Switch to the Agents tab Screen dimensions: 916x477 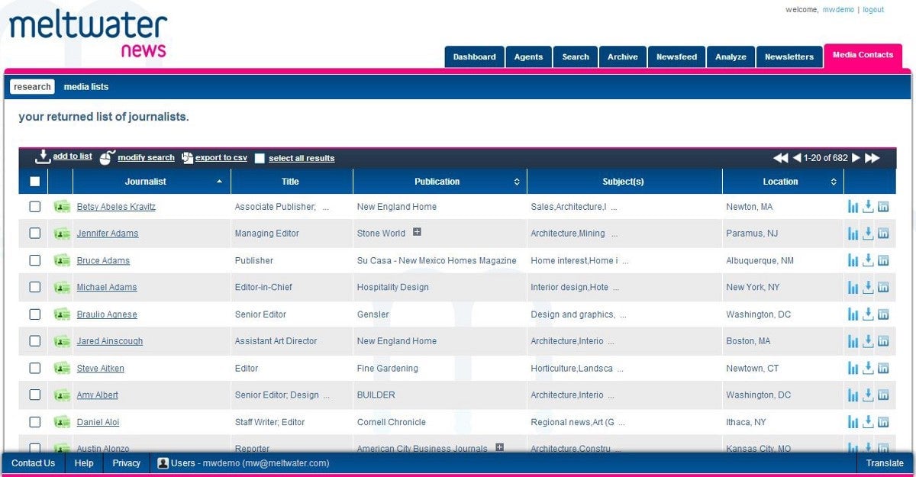pos(528,56)
